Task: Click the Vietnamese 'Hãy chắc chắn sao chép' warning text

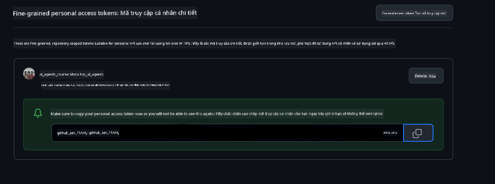Action: 300,114
